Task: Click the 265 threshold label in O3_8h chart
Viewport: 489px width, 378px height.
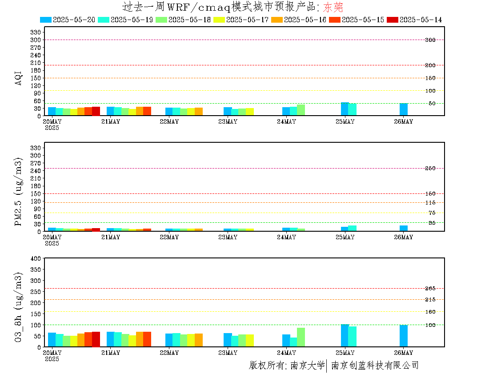Action: point(430,289)
